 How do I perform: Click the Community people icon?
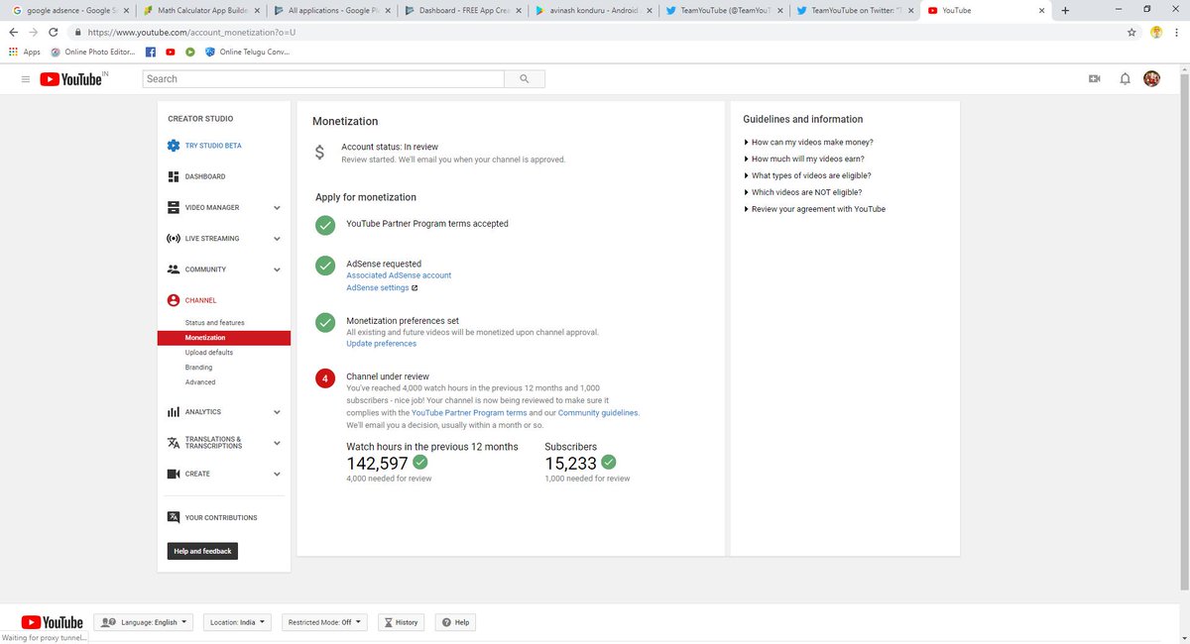[x=174, y=269]
